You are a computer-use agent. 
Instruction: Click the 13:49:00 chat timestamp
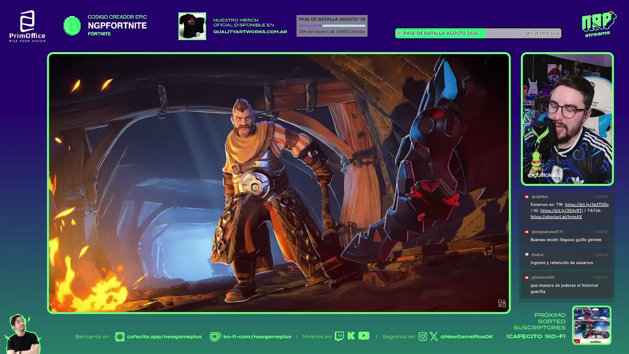tap(600, 277)
